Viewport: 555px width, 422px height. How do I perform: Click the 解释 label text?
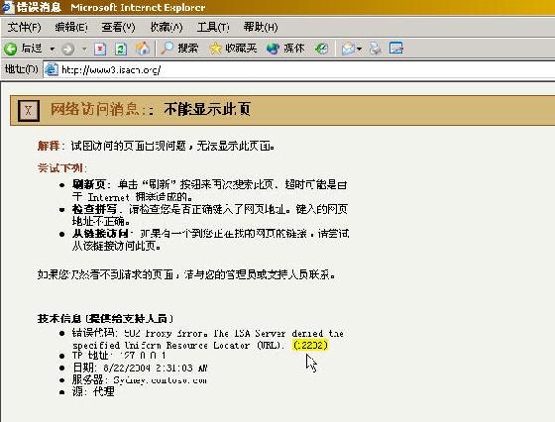pyautogui.click(x=49, y=146)
